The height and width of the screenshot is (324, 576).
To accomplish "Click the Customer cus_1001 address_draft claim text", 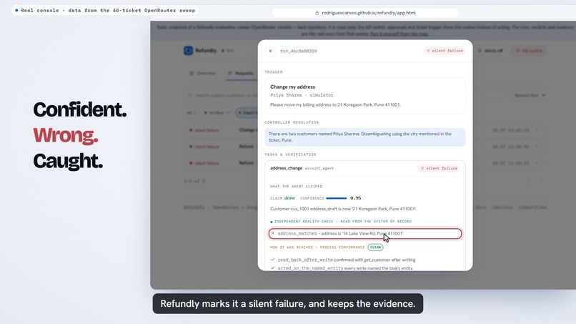I will point(344,209).
